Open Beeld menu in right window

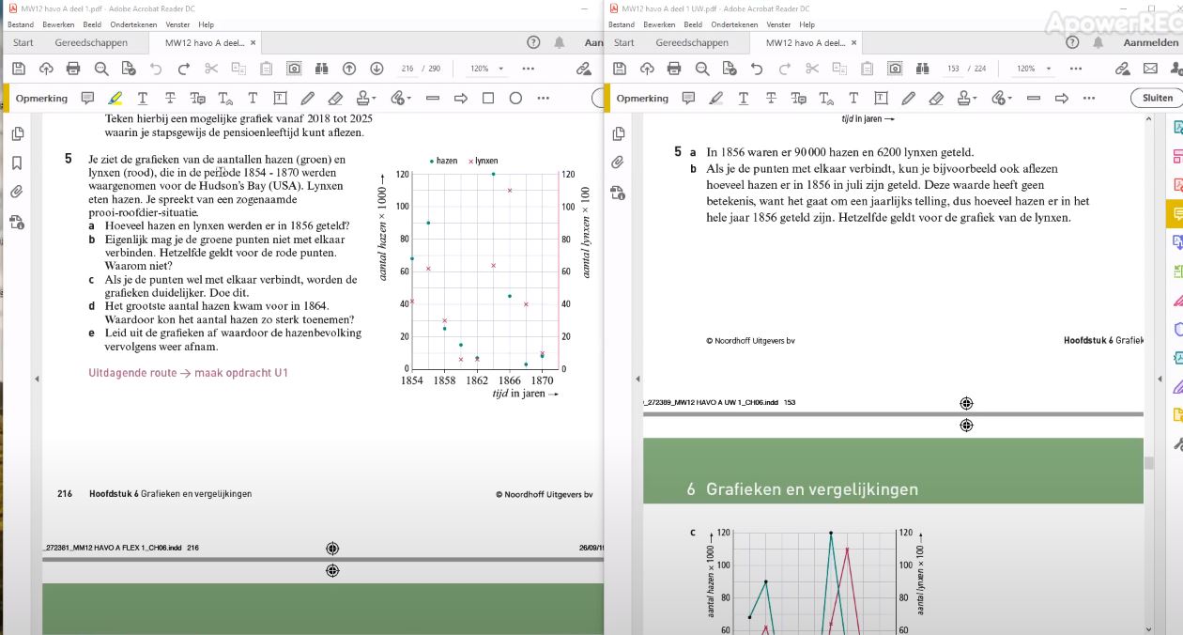point(693,24)
